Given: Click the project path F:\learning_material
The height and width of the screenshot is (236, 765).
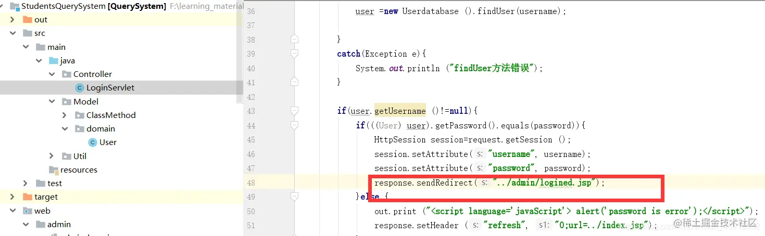Looking at the screenshot, I should [206, 6].
